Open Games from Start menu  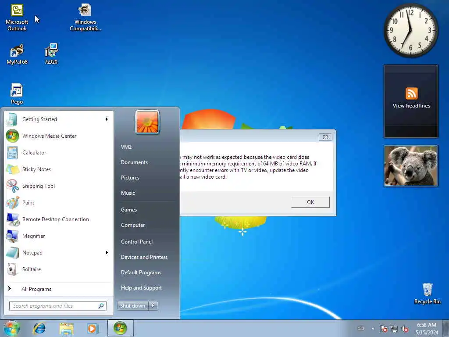[x=129, y=210]
